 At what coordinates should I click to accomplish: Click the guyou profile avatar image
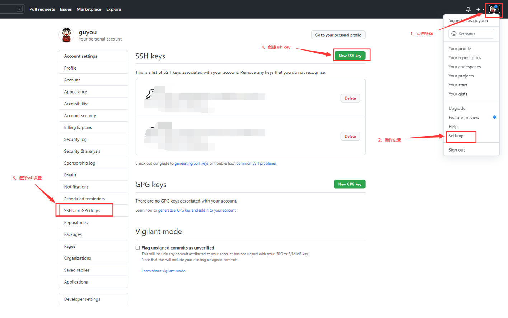[x=66, y=35]
